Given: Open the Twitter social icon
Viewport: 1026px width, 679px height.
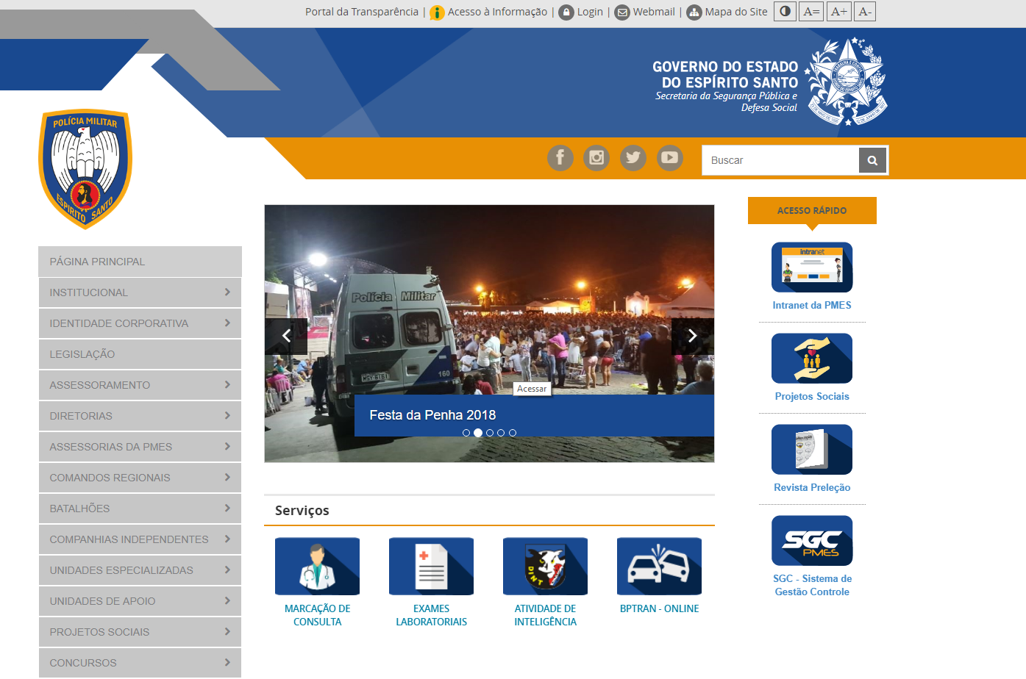Looking at the screenshot, I should 633,158.
